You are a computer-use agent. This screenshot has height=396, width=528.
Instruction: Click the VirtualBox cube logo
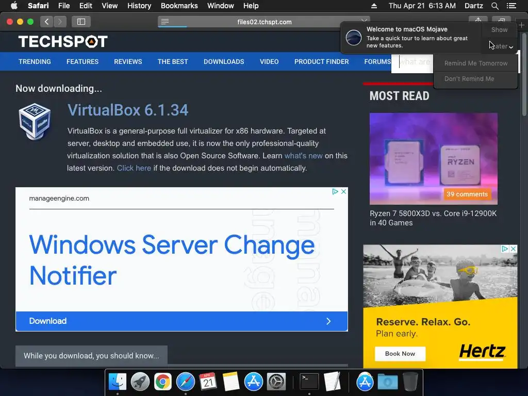click(35, 122)
